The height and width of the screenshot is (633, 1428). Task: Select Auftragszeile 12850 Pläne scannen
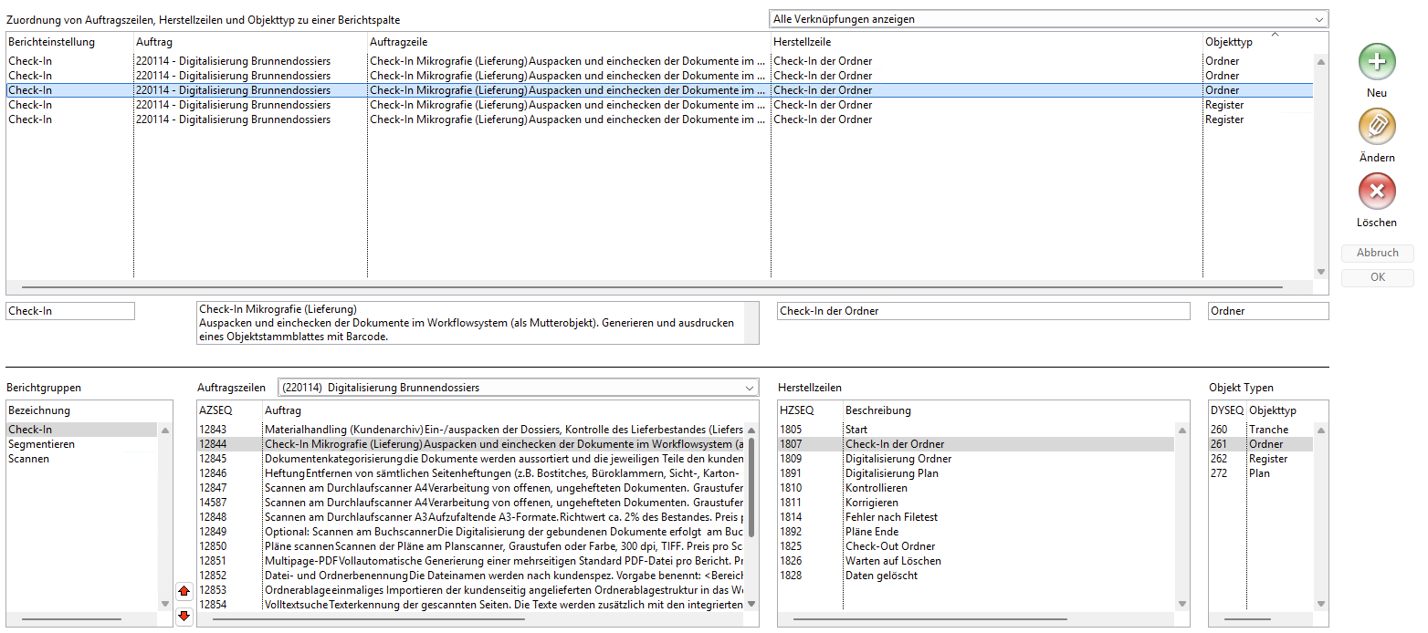pos(502,546)
